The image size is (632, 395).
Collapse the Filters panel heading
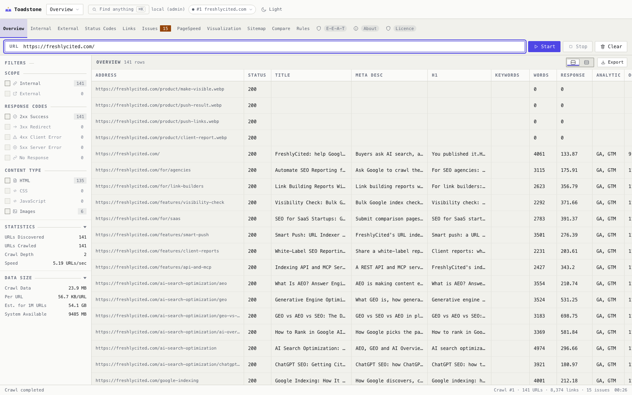point(19,63)
